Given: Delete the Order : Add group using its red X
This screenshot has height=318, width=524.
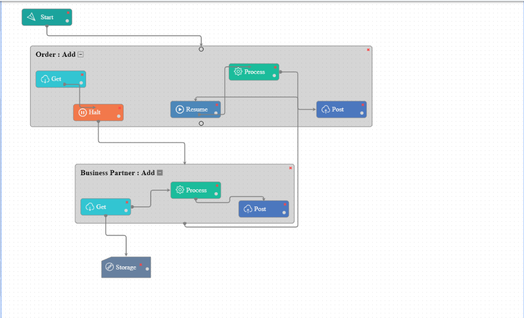Looking at the screenshot, I should 368,50.
